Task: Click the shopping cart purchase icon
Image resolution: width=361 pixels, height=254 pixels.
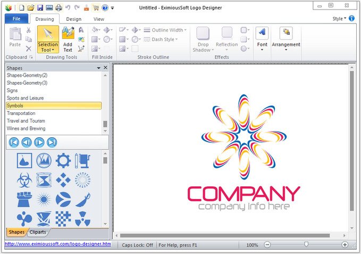Action: point(96,8)
